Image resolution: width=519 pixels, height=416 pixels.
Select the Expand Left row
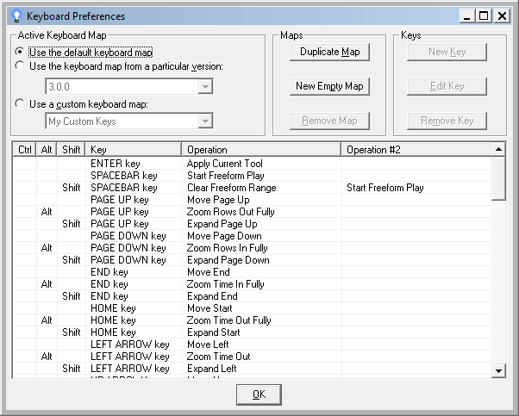[x=253, y=369]
